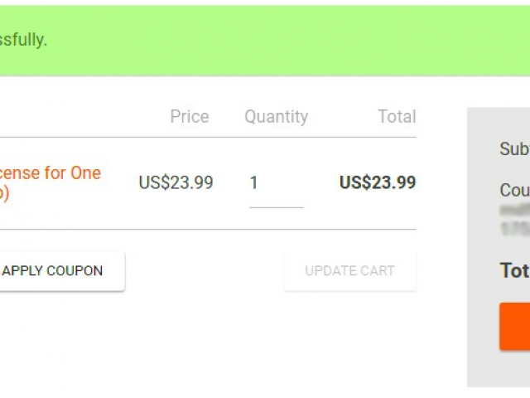530x398 pixels.
Task: Click the Subtotal label in summary panel
Action: [x=515, y=149]
